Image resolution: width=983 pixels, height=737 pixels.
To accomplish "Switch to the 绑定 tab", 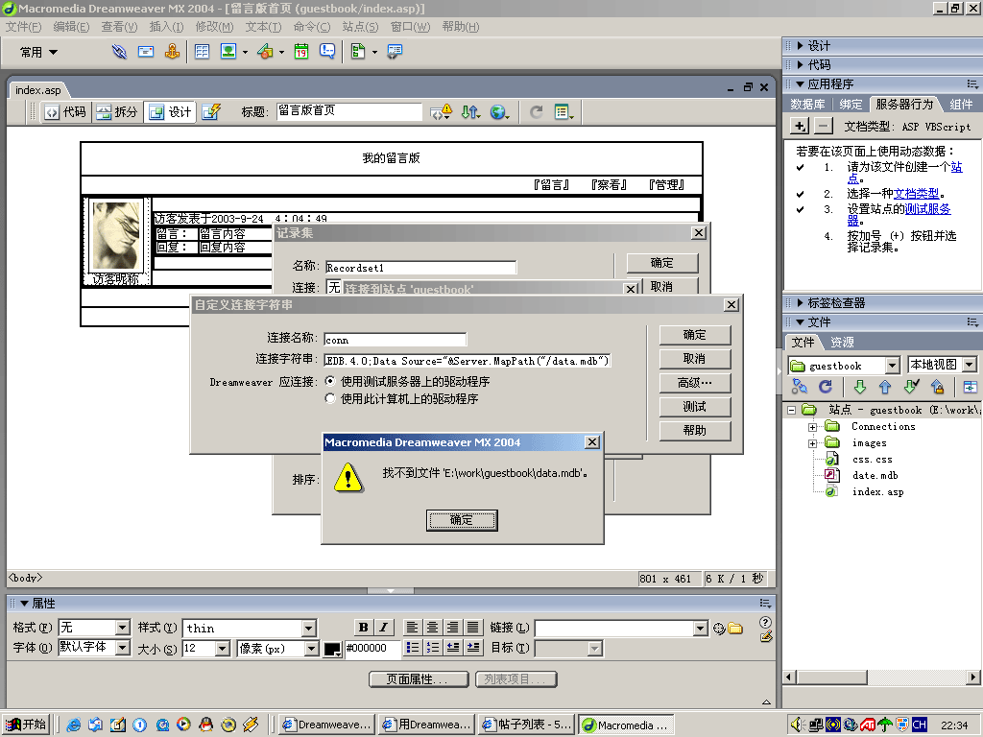I will coord(851,104).
